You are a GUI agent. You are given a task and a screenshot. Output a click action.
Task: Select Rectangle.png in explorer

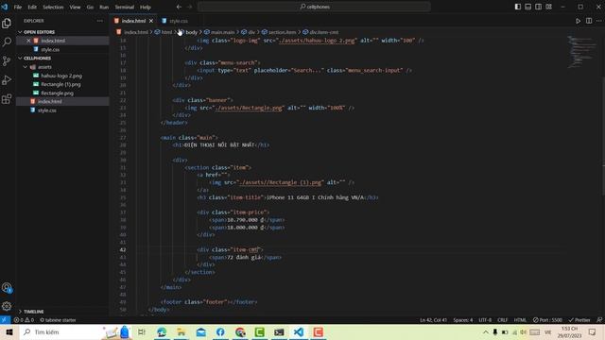coord(57,93)
